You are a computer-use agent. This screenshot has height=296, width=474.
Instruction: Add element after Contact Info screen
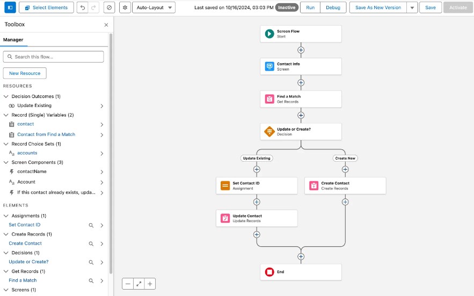click(301, 82)
